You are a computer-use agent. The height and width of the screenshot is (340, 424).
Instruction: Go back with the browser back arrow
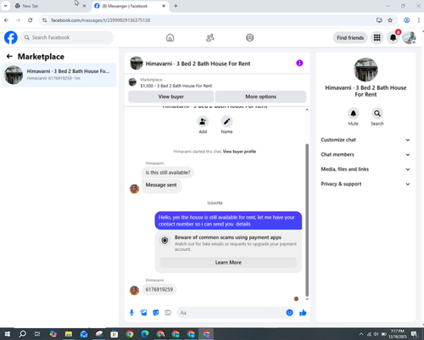6,20
